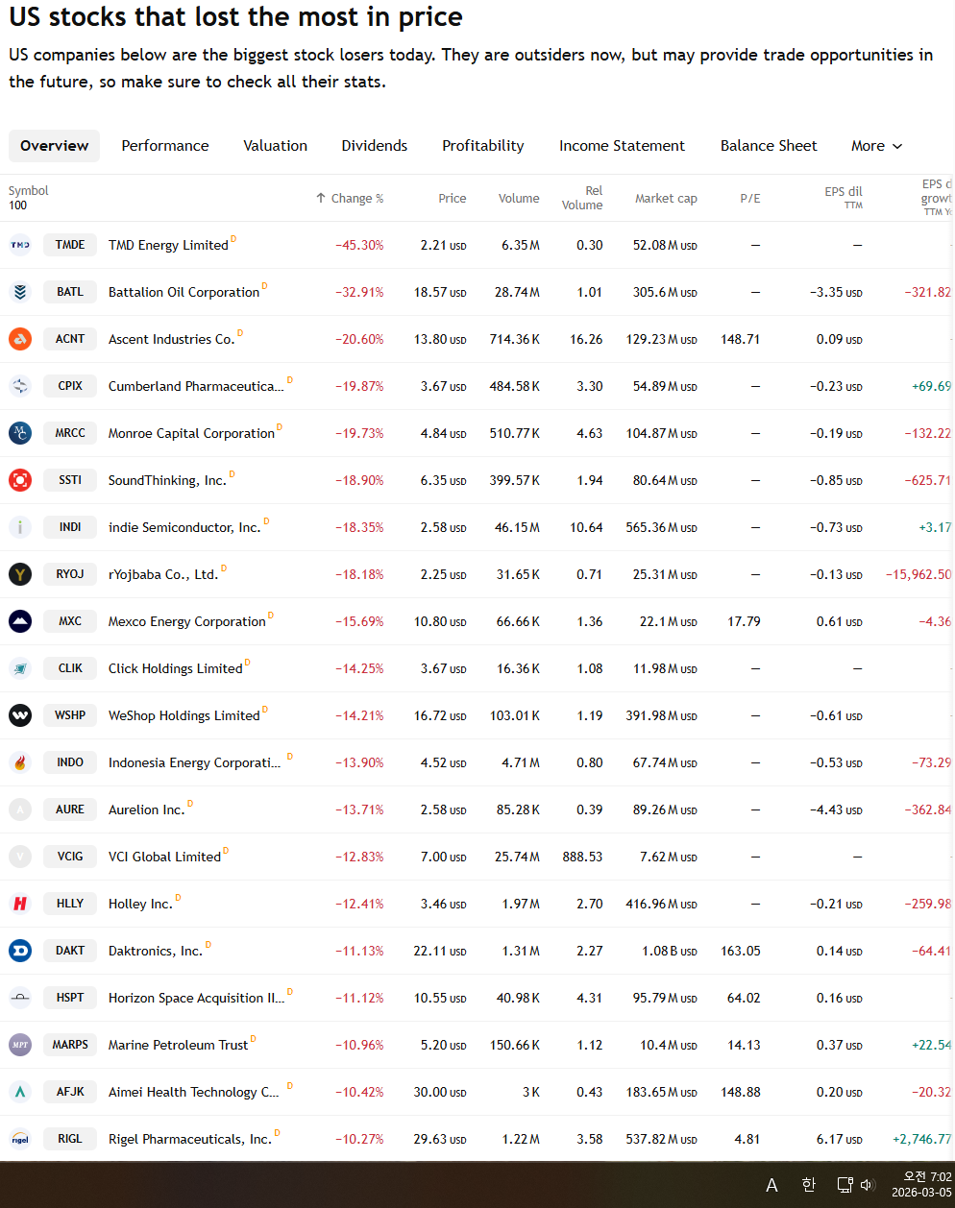Click the Holley red H logo icon
The height and width of the screenshot is (1208, 955).
point(20,904)
